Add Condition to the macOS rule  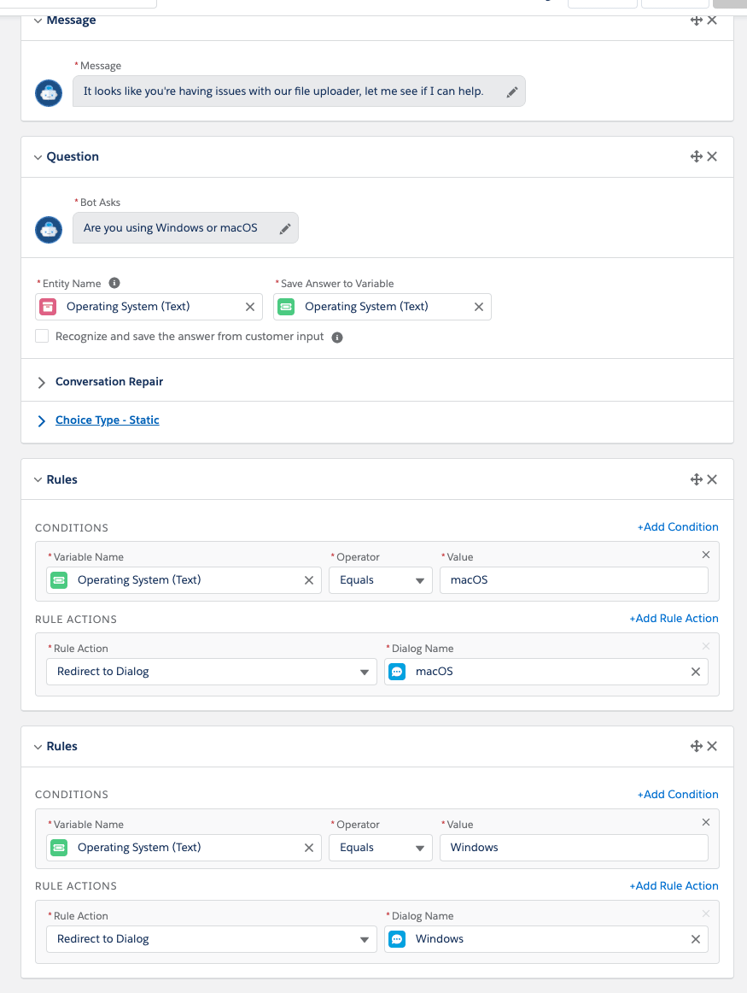point(678,527)
